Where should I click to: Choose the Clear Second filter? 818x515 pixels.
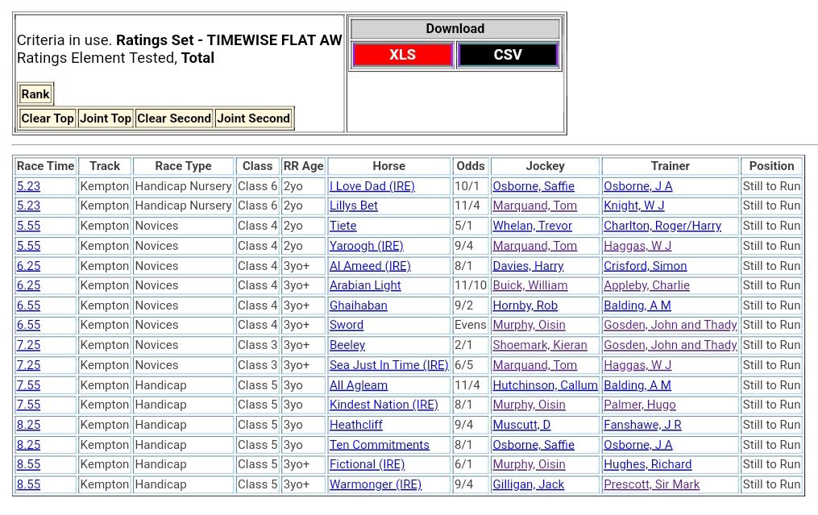click(174, 118)
